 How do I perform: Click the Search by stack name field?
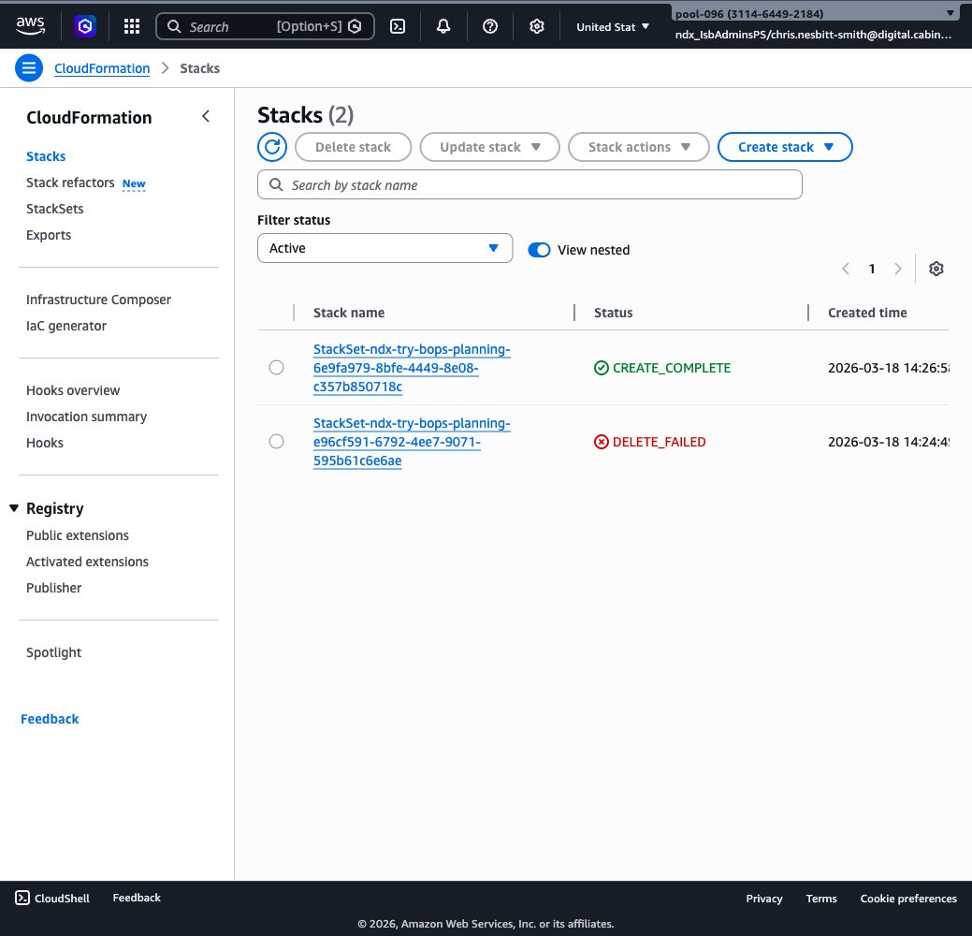(530, 184)
